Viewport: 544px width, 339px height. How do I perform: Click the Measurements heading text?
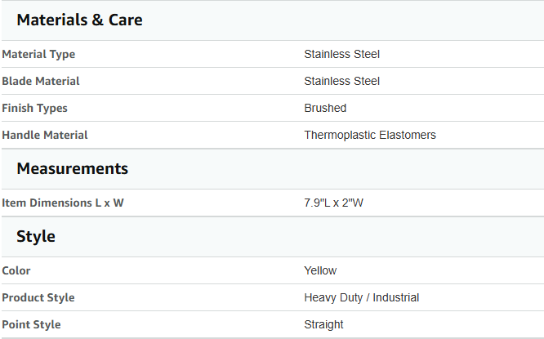72,169
